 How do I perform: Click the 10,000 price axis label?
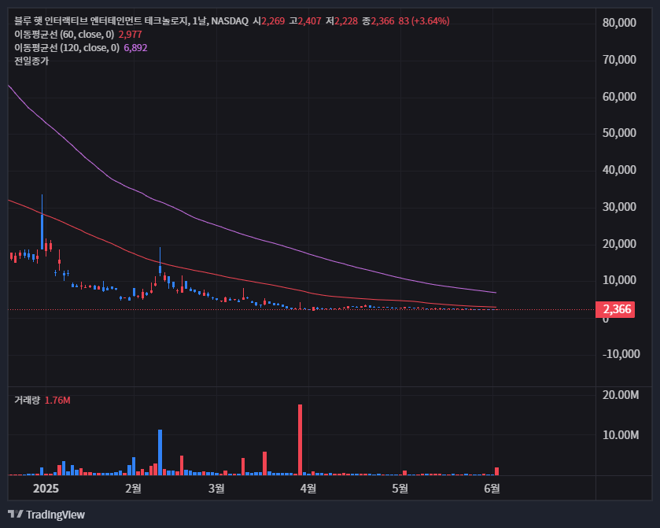coord(619,280)
